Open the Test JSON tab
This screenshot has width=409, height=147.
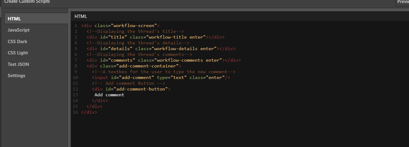[18, 64]
